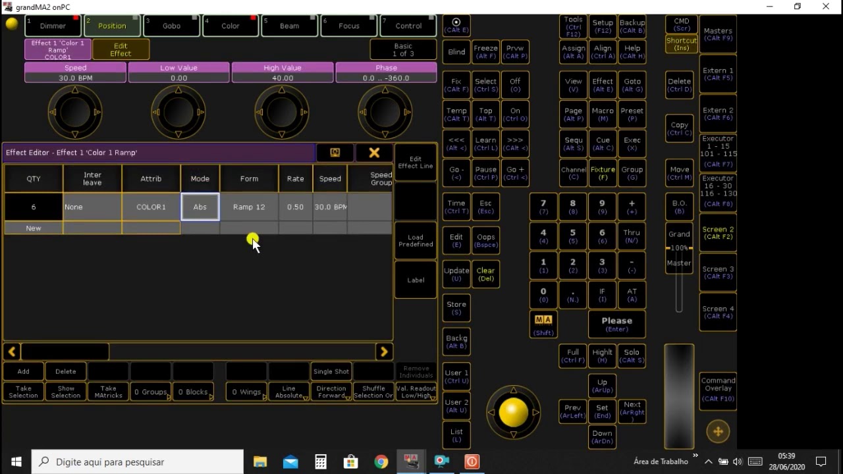Click the red power icon in the taskbar
Viewport: 843px width, 474px height.
(x=472, y=461)
